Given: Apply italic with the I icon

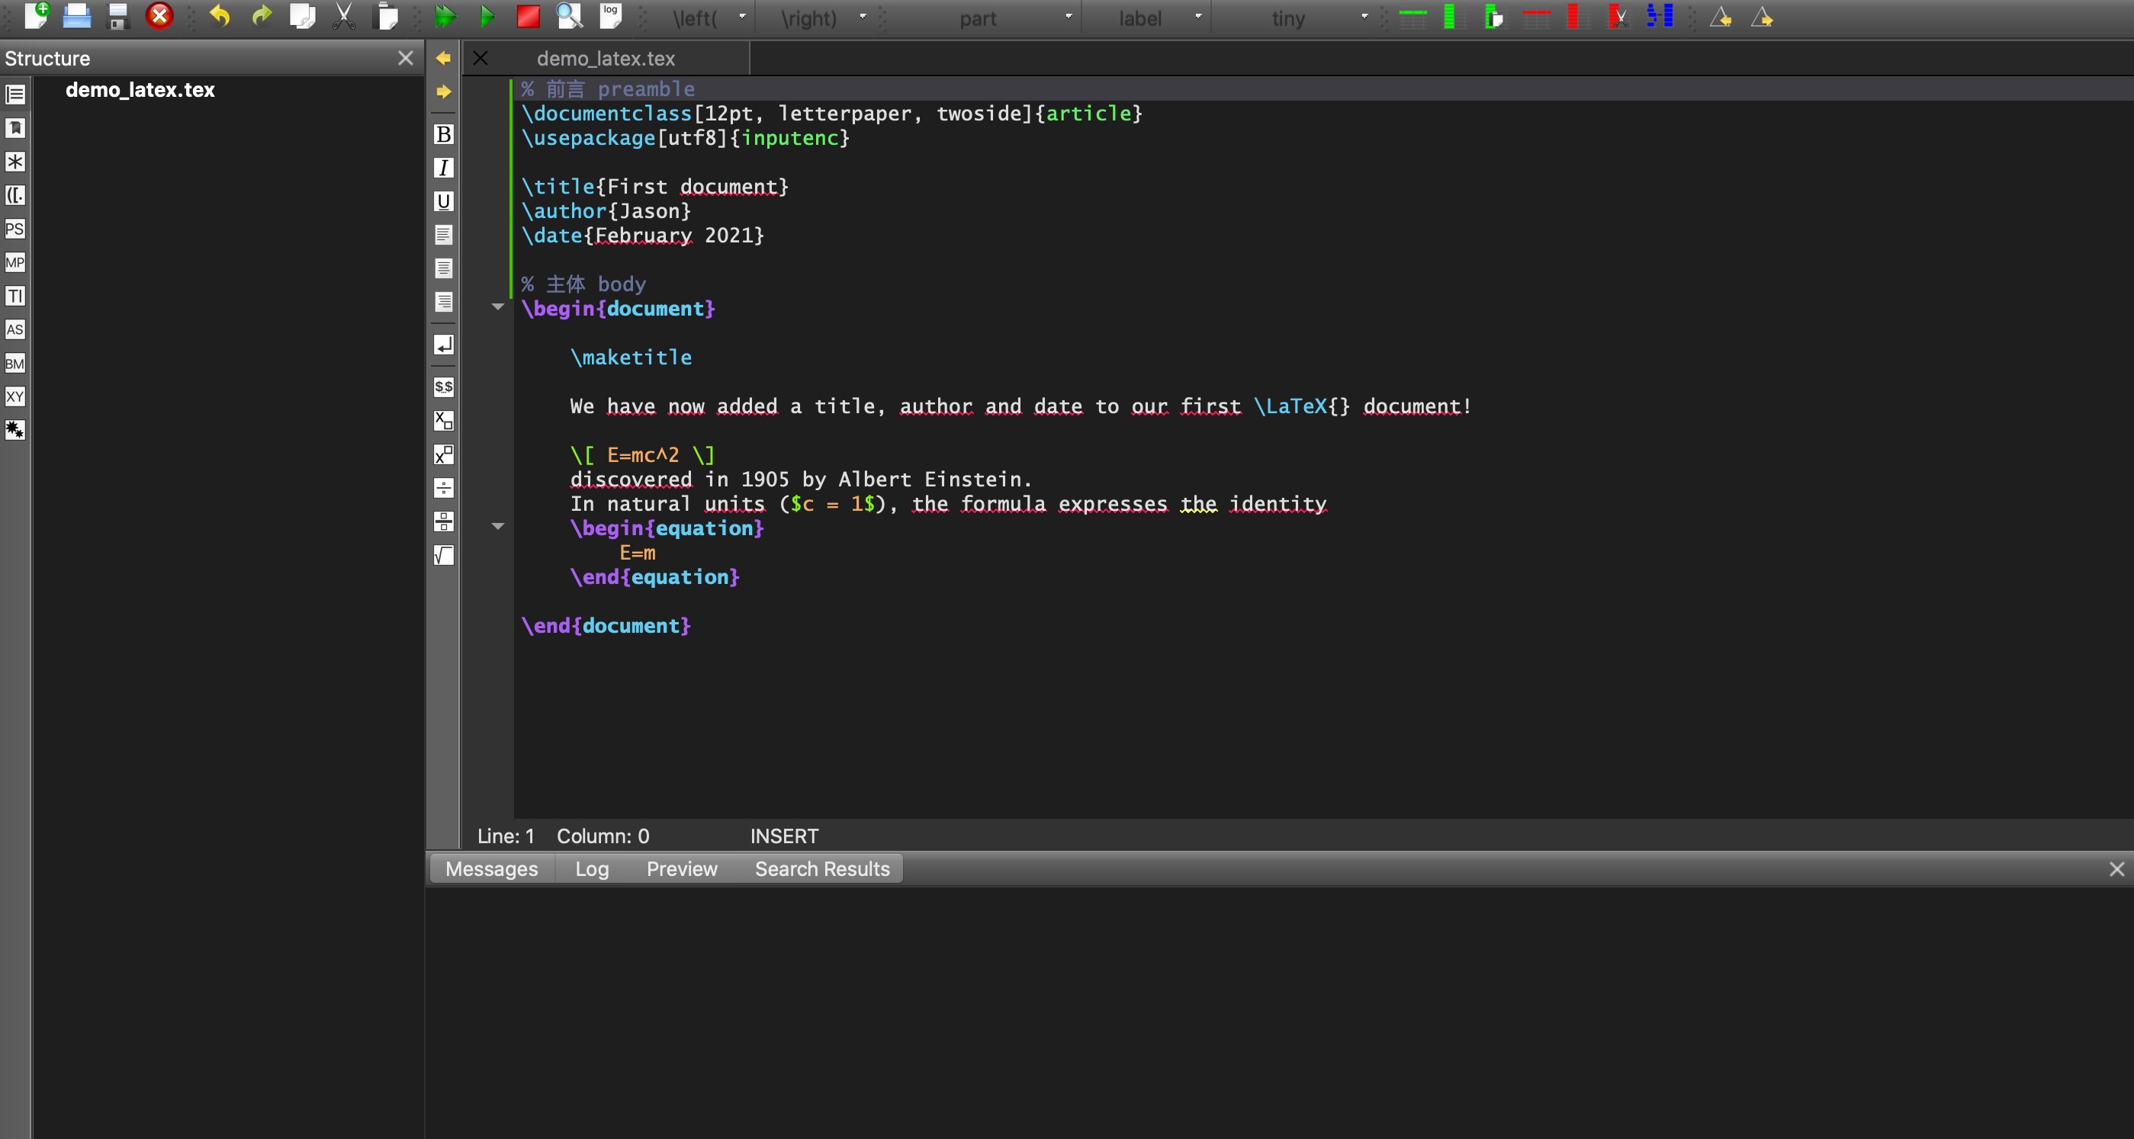Looking at the screenshot, I should (444, 168).
